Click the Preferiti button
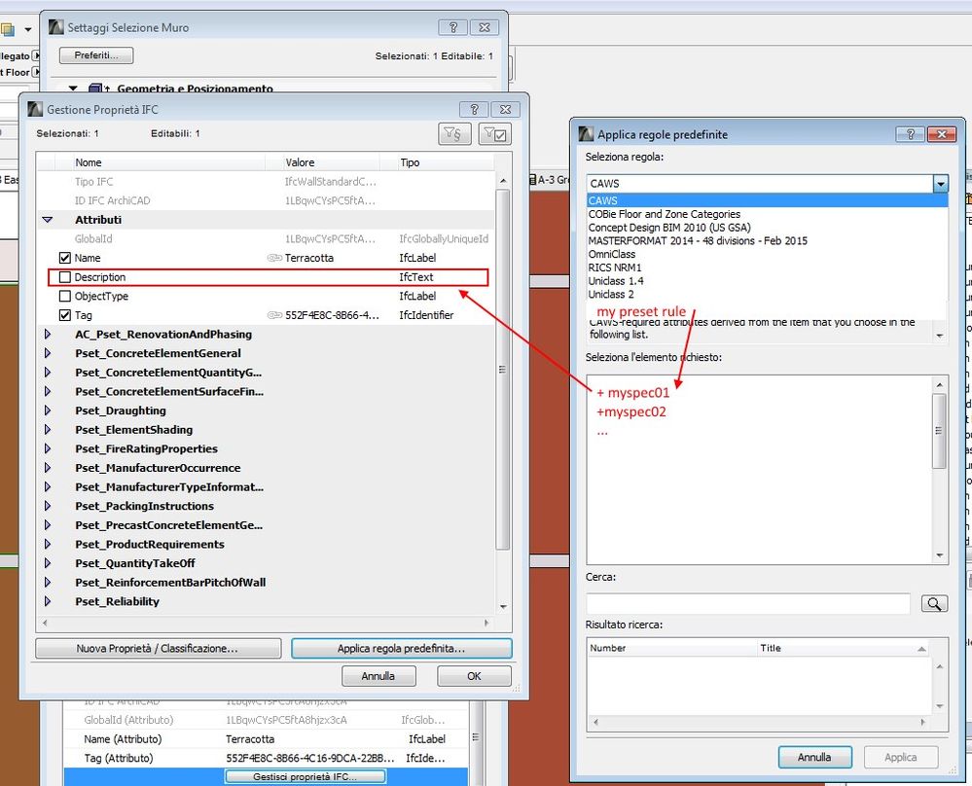The width and height of the screenshot is (972, 786). coord(96,55)
